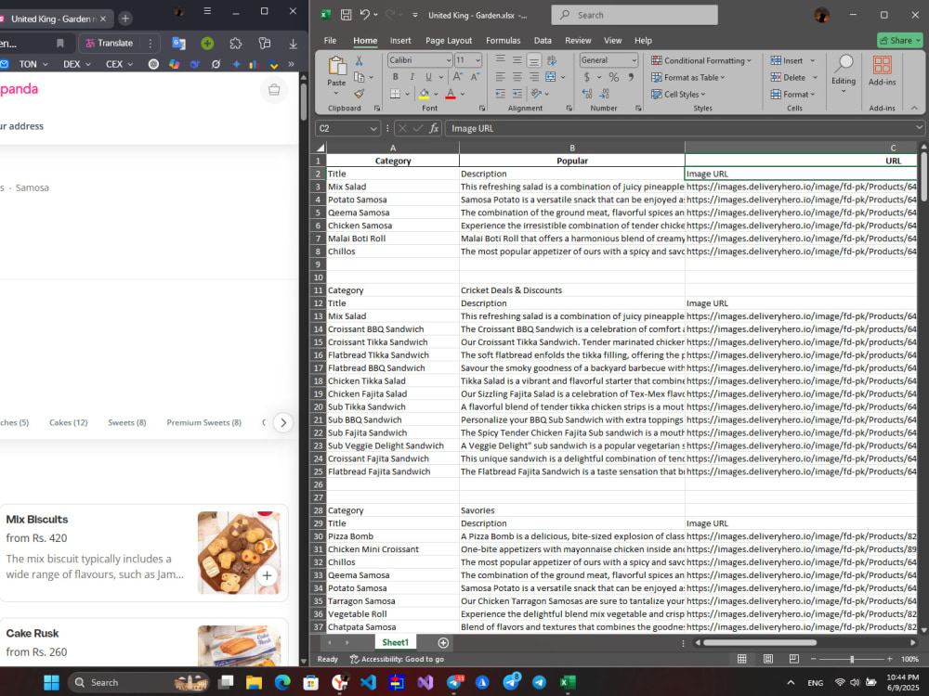
Task: Click Decrease Indent icon
Action: click(501, 94)
